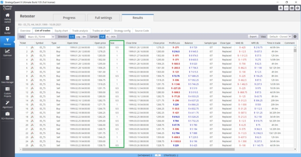Viewport: 301px width, 157px height.
Task: Click the Export button
Action: (253, 37)
